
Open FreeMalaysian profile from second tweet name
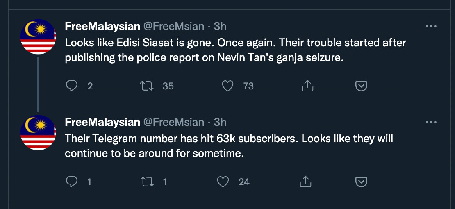tap(102, 122)
